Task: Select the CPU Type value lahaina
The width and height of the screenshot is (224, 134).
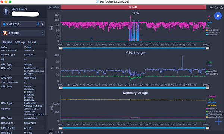Action: [28, 64]
